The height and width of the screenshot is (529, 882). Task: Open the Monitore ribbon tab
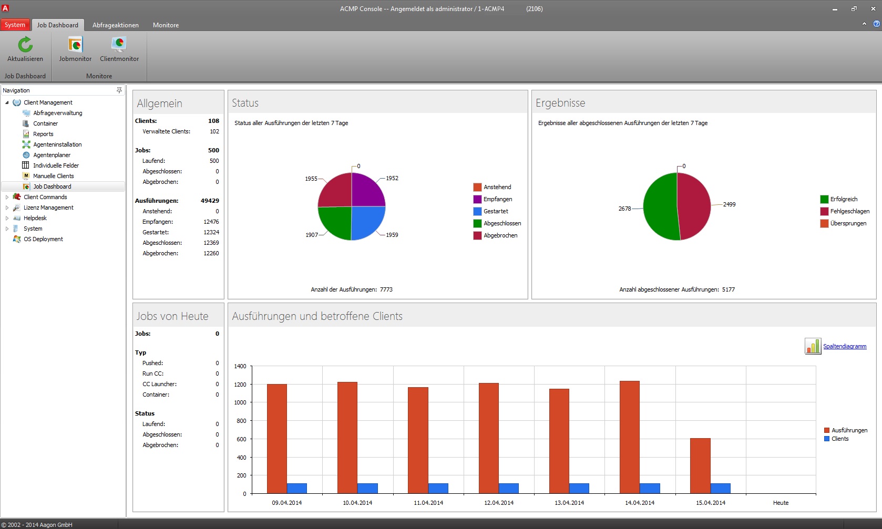[x=166, y=25]
